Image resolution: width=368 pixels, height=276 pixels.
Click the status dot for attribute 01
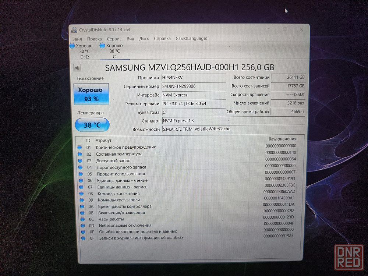79,148
